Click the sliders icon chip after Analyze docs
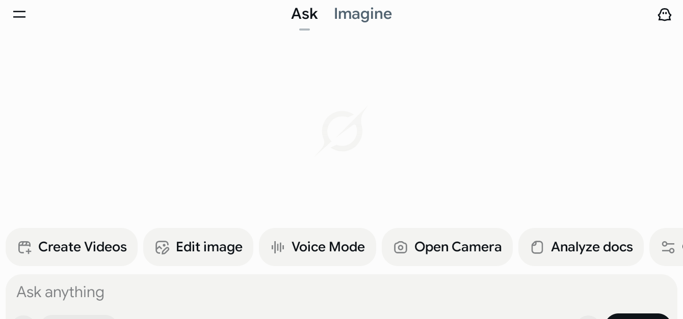The image size is (683, 319). point(668,247)
